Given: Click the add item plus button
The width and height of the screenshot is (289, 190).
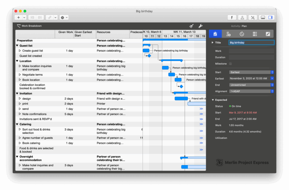Looking at the screenshot, I should pyautogui.click(x=18, y=18).
